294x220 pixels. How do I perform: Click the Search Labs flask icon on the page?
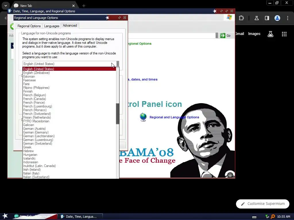click(270, 34)
